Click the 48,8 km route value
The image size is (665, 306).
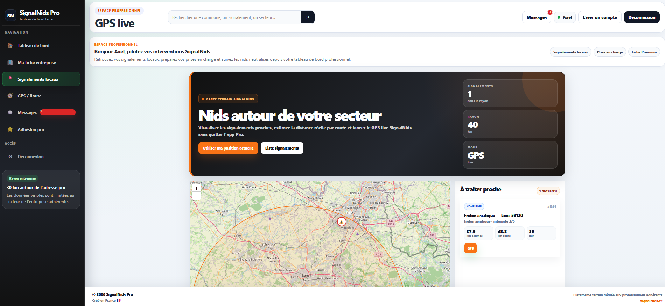pyautogui.click(x=510, y=233)
